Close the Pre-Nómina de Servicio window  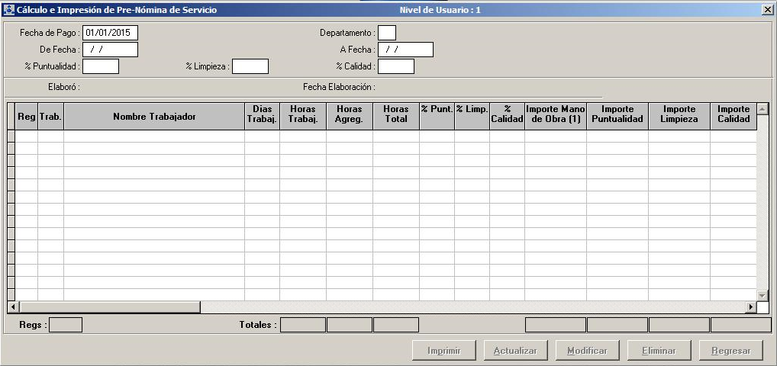[x=767, y=10]
